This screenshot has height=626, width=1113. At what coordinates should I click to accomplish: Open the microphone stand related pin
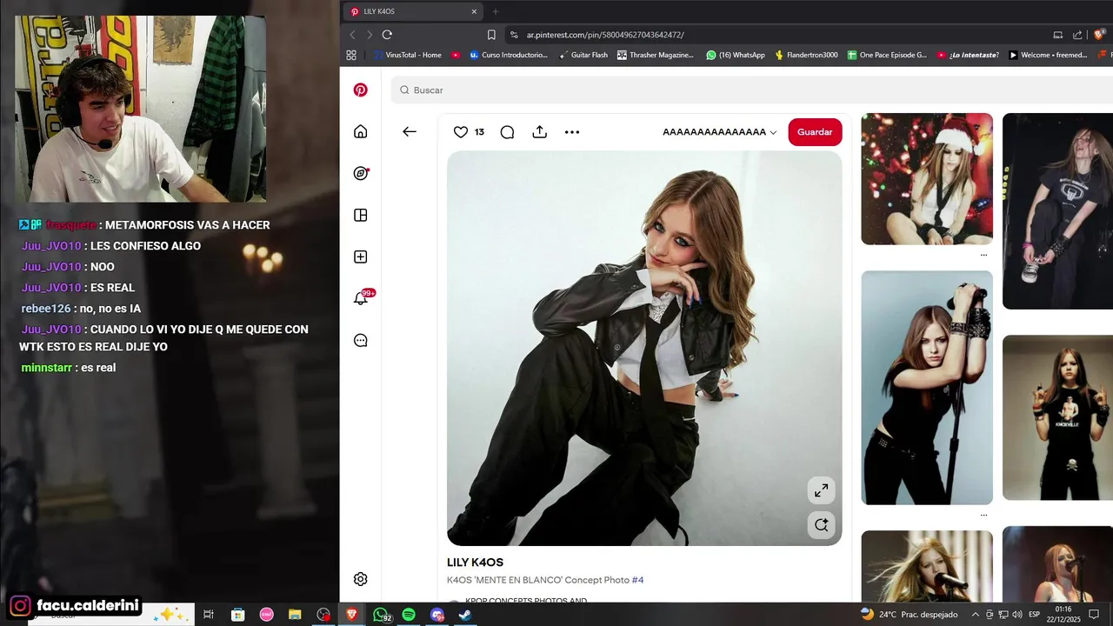click(x=927, y=387)
